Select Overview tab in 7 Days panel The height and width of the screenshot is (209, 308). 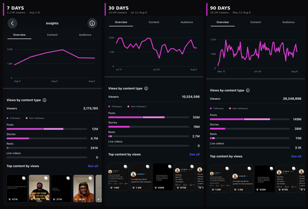pos(19,35)
